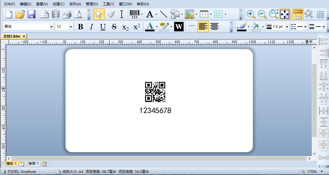Open database connection setup
The image size is (329, 175).
click(56, 14)
